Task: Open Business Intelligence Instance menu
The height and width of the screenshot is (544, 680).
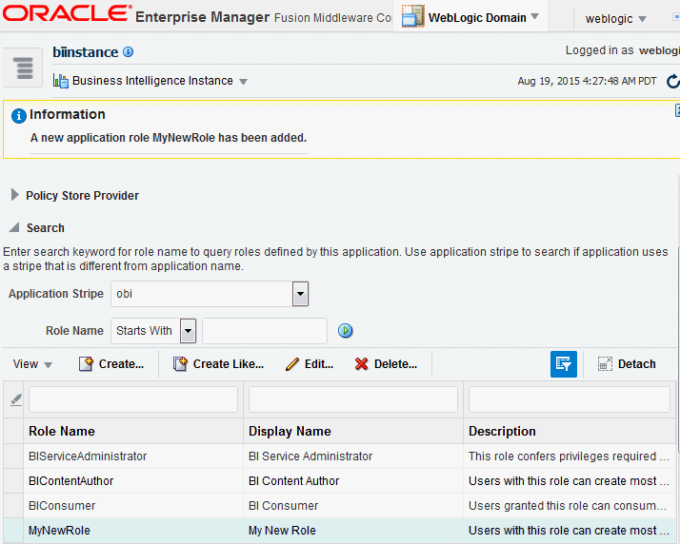Action: coord(243,82)
